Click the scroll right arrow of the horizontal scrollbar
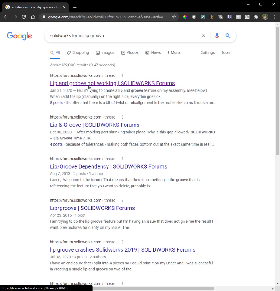 coord(273,289)
